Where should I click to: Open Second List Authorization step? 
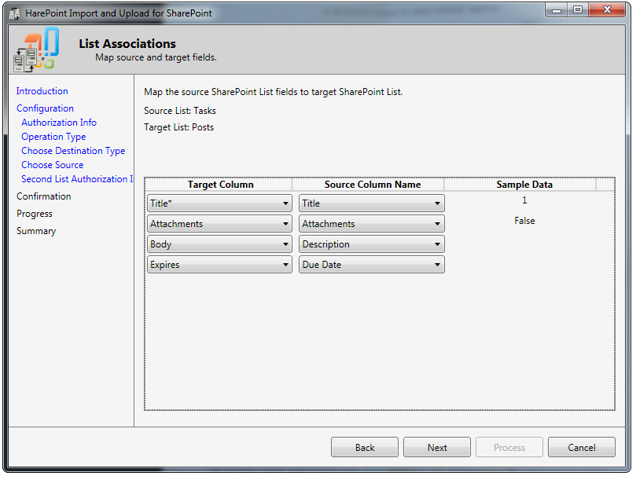click(x=77, y=179)
